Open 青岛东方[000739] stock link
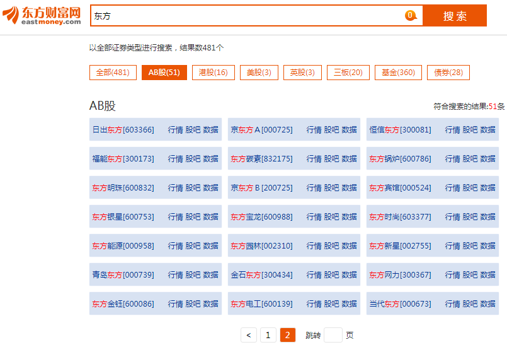Image resolution: width=507 pixels, height=352 pixels. point(123,274)
